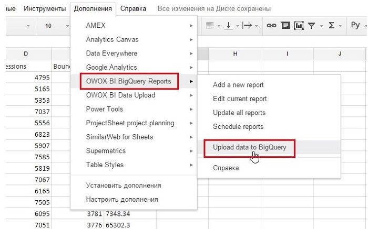
Task: Expand the Supermetrics submenu arrow
Action: [191, 151]
